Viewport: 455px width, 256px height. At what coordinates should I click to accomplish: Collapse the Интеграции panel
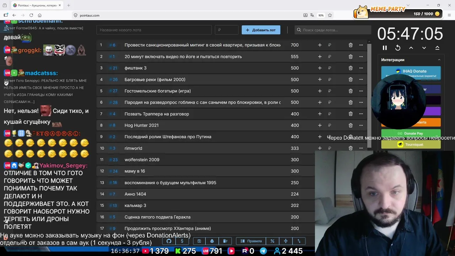click(439, 60)
